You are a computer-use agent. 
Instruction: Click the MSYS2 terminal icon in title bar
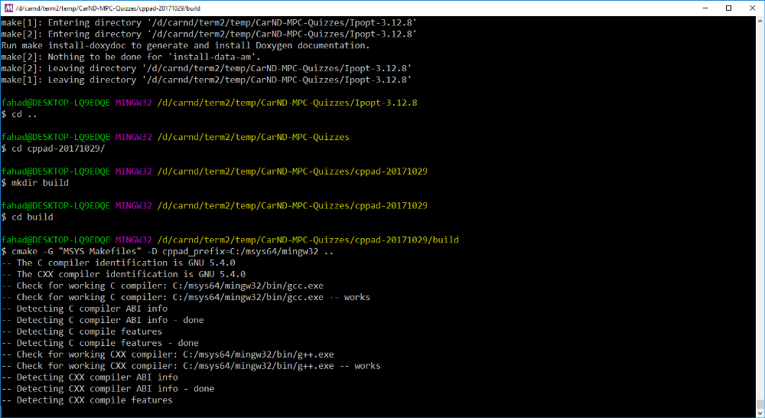coord(8,8)
